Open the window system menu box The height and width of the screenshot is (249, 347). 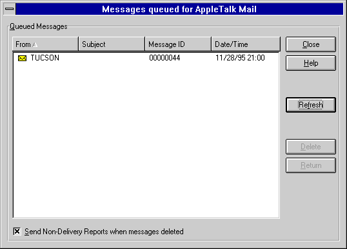pyautogui.click(x=9, y=9)
